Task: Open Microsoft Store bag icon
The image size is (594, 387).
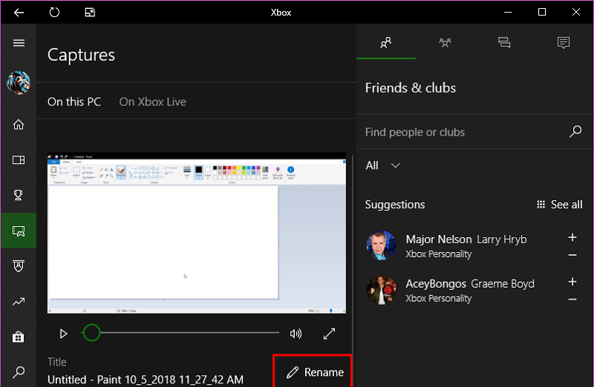Action: coord(18,337)
